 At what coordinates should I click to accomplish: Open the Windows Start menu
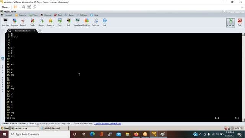(x=4, y=134)
